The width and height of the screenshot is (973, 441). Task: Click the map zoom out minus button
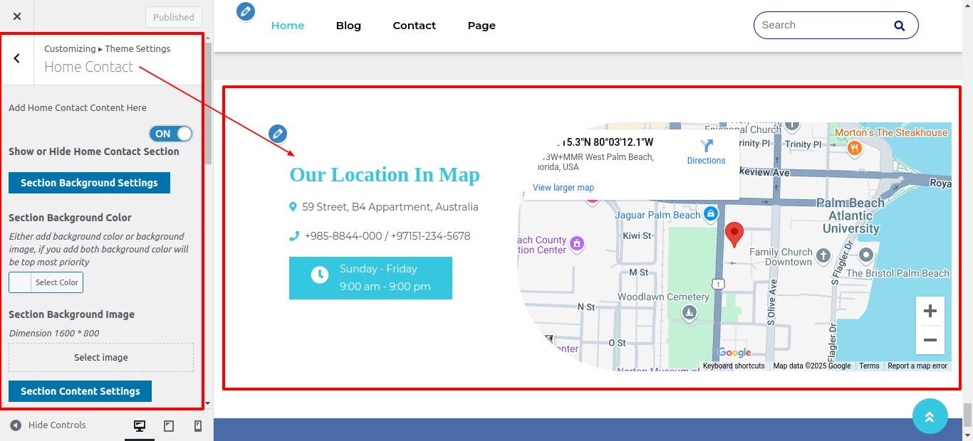[930, 340]
